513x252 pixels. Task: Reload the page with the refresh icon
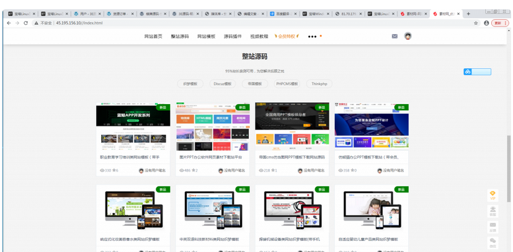pos(26,23)
